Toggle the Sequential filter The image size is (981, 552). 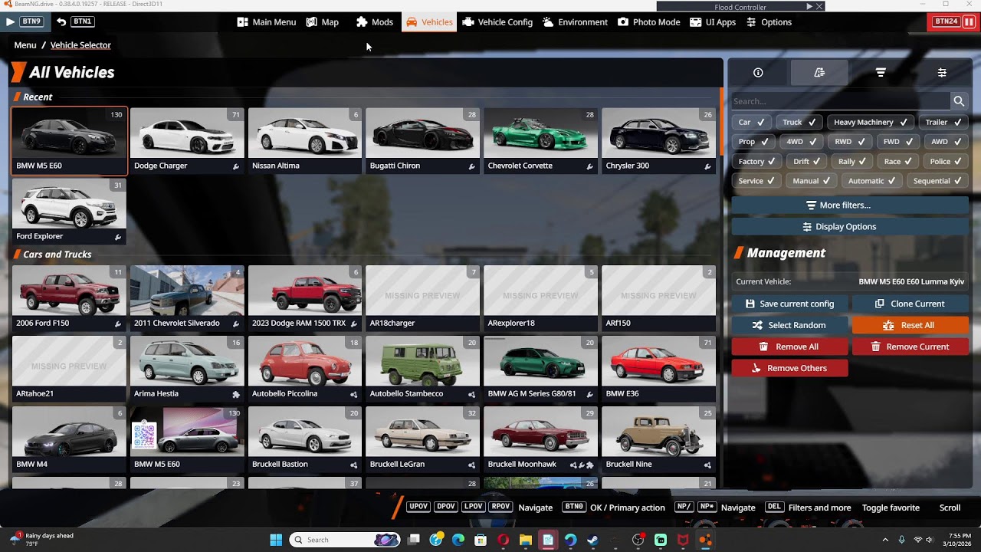click(938, 182)
